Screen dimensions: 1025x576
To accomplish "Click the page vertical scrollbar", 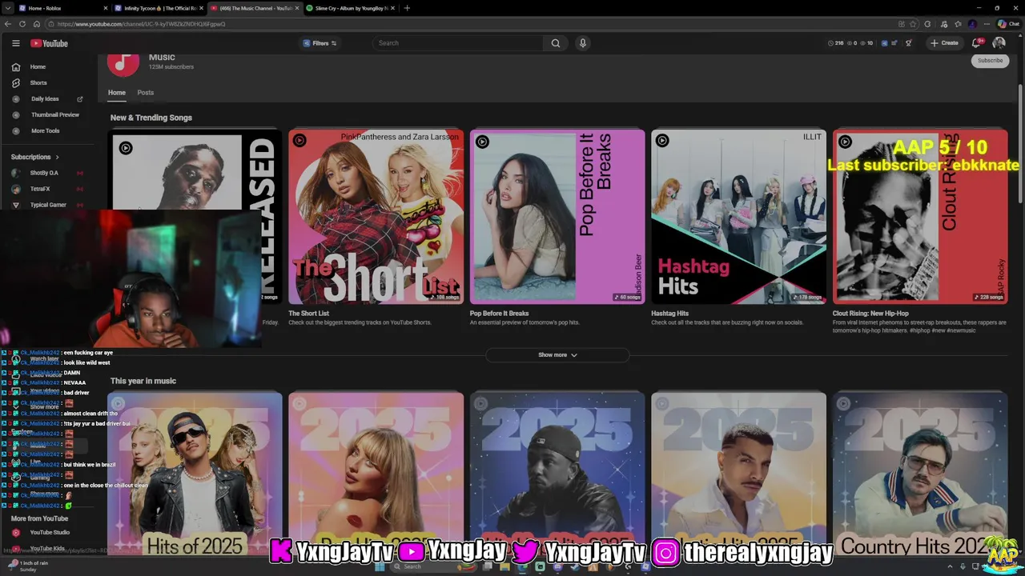I will click(x=1020, y=144).
